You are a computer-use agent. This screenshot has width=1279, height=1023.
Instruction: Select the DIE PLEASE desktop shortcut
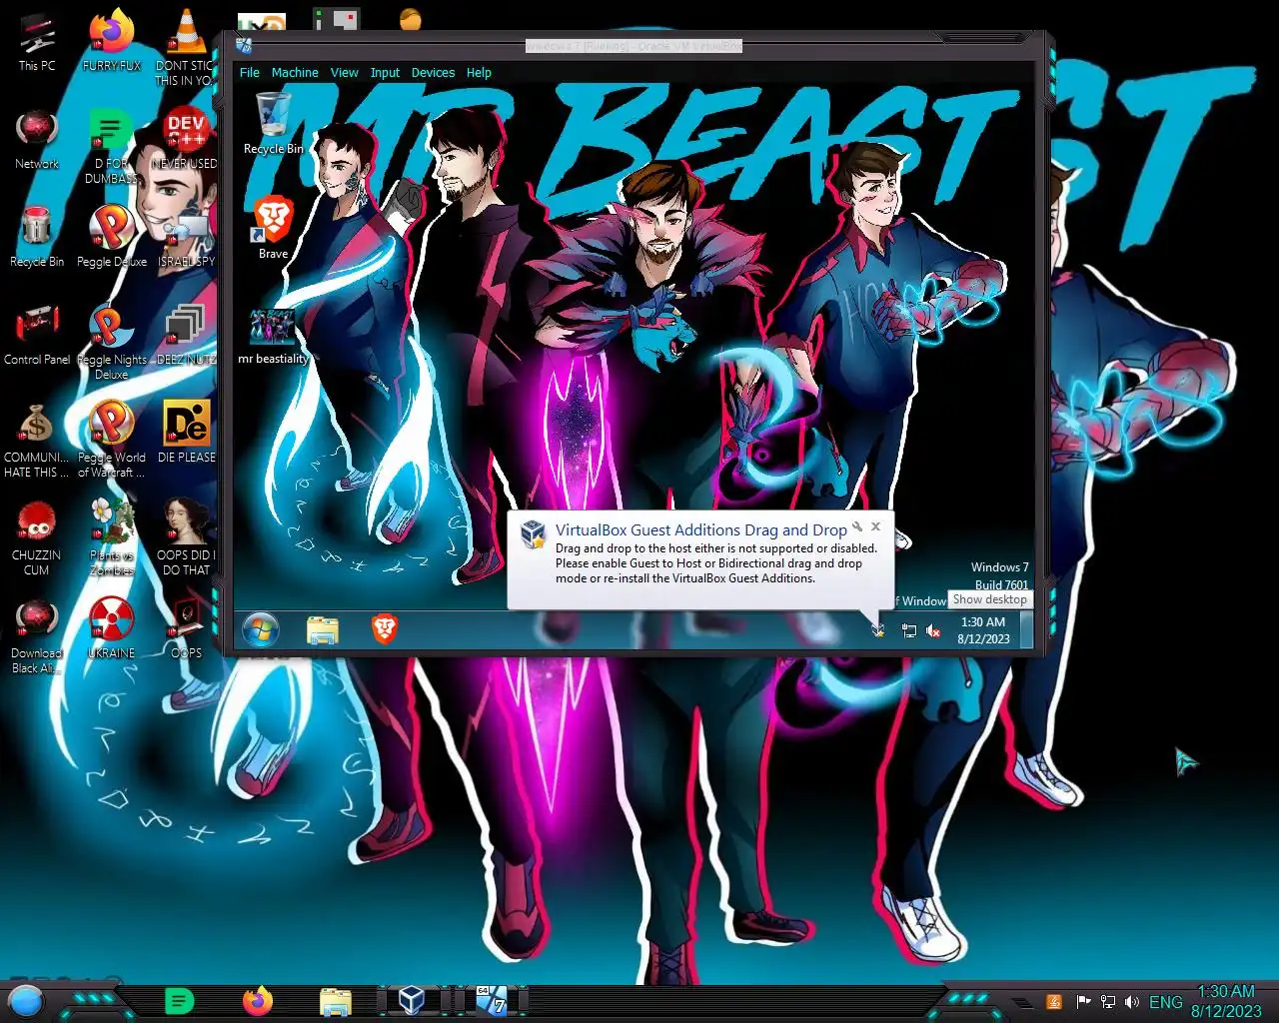186,433
